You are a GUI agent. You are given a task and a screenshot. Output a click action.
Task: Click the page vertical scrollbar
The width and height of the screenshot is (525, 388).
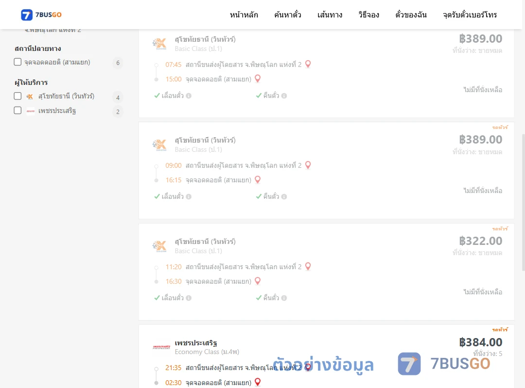523,202
